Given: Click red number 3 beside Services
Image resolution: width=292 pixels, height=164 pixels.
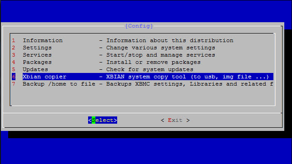Looking at the screenshot, I should click(14, 55).
